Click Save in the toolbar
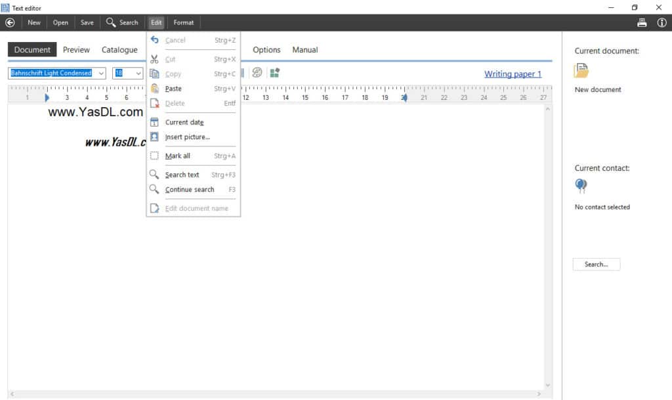The image size is (672, 400). [87, 23]
